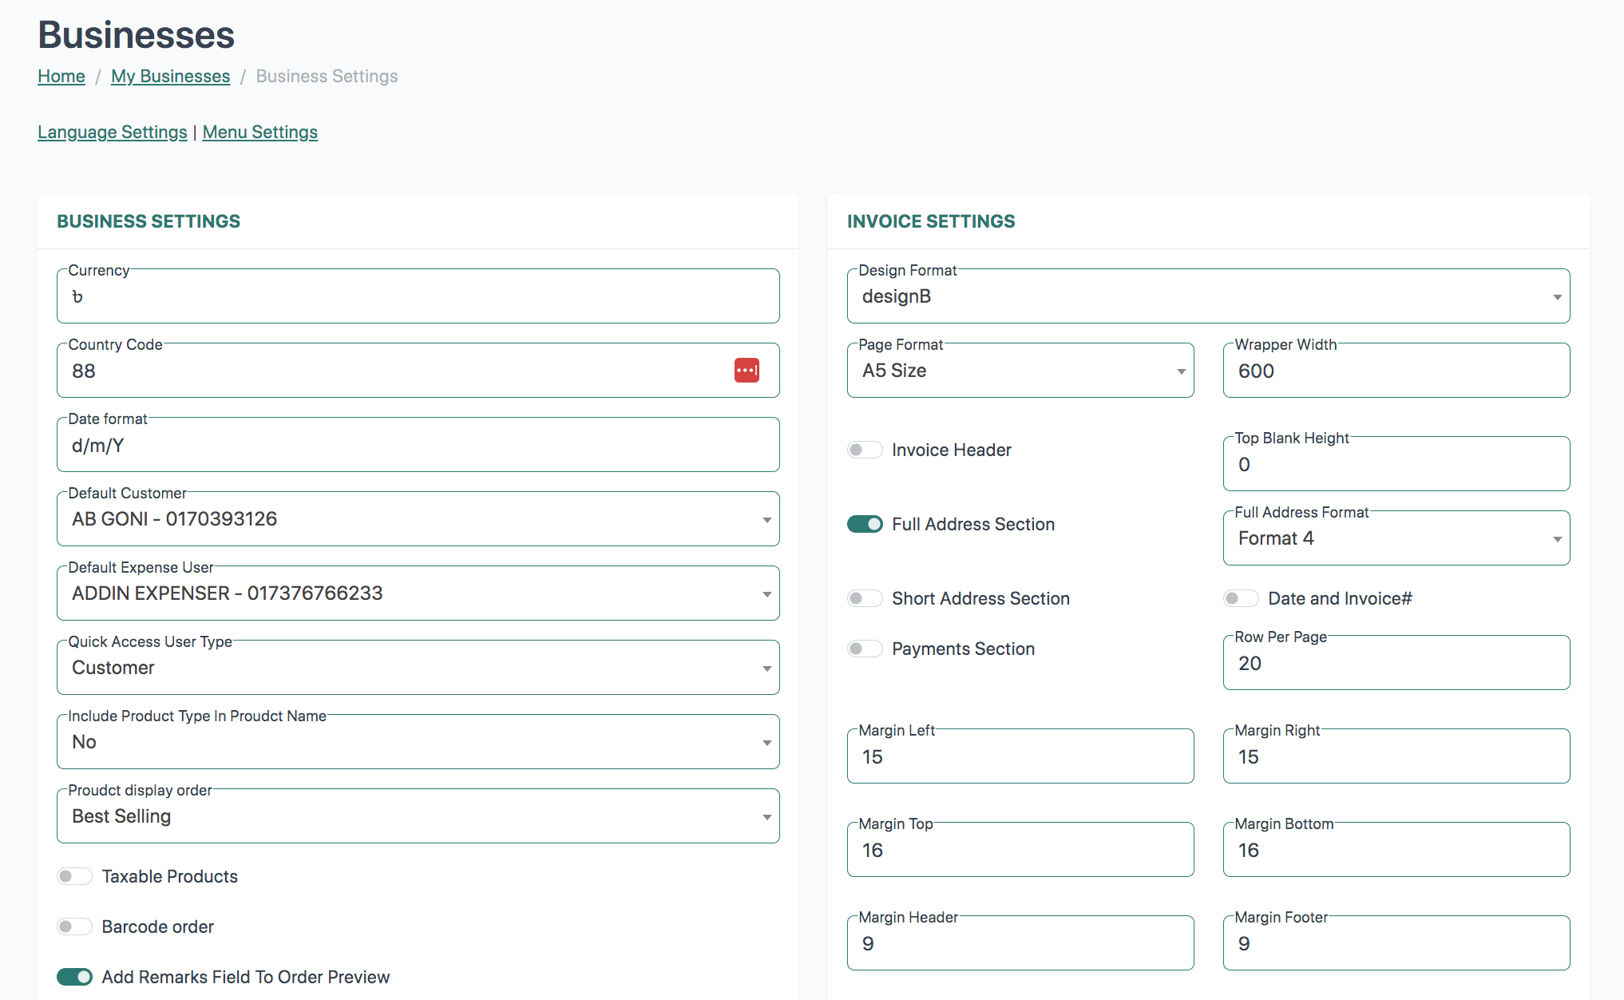
Task: Open Quick Access User Type dropdown
Action: pyautogui.click(x=418, y=668)
